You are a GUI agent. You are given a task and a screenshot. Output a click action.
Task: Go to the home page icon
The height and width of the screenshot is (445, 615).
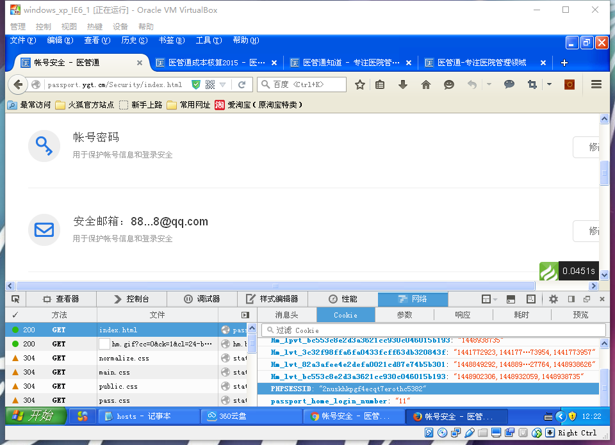(x=426, y=85)
